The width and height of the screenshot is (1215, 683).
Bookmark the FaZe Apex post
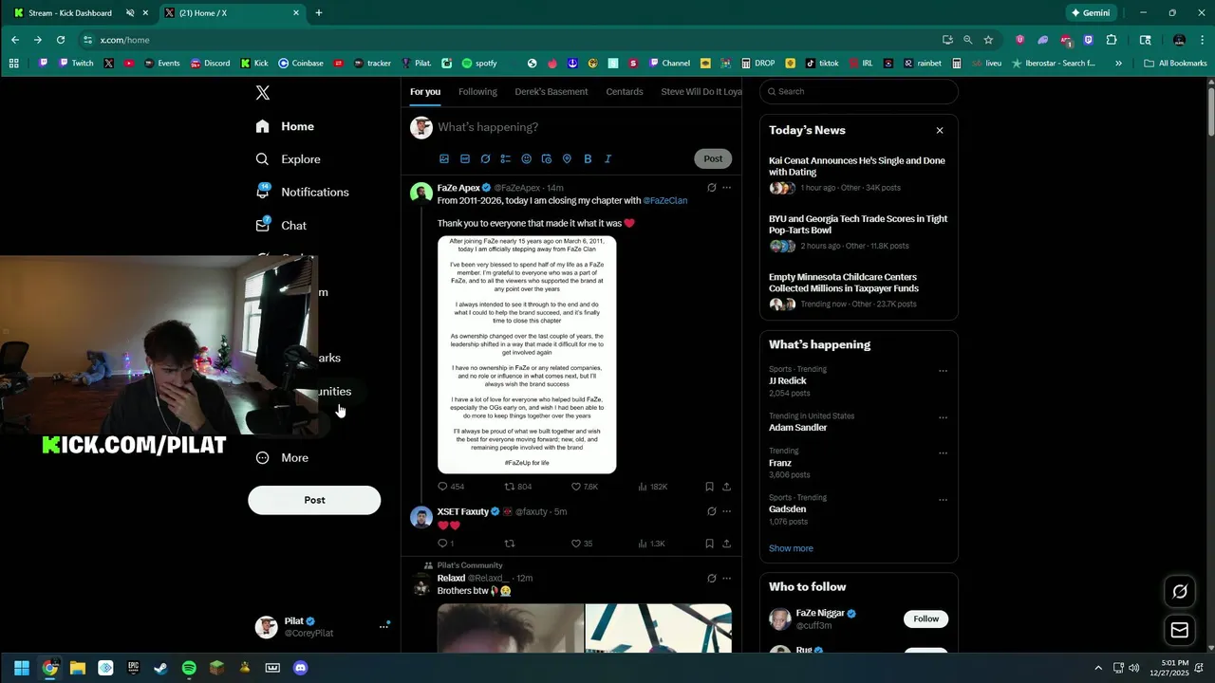click(x=709, y=487)
